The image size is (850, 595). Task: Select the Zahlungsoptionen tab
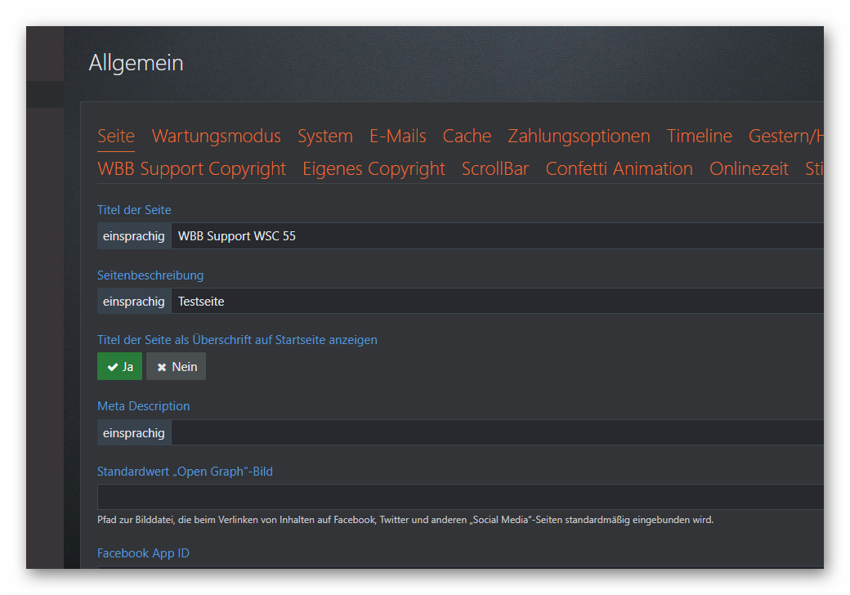(579, 136)
